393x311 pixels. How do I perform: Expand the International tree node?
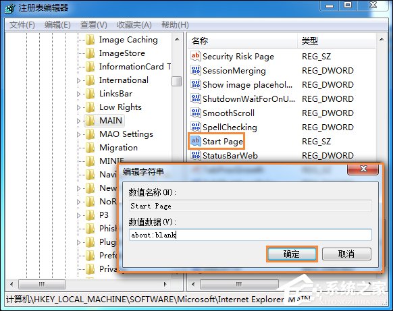click(x=78, y=81)
